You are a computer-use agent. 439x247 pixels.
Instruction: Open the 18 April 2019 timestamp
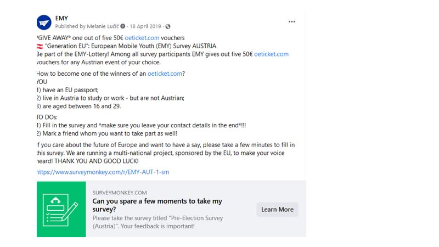coord(145,26)
